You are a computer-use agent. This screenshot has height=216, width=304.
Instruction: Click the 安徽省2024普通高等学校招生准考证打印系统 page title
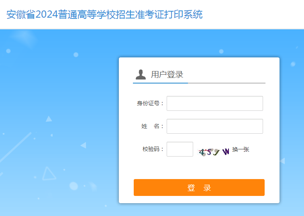[x=104, y=14]
